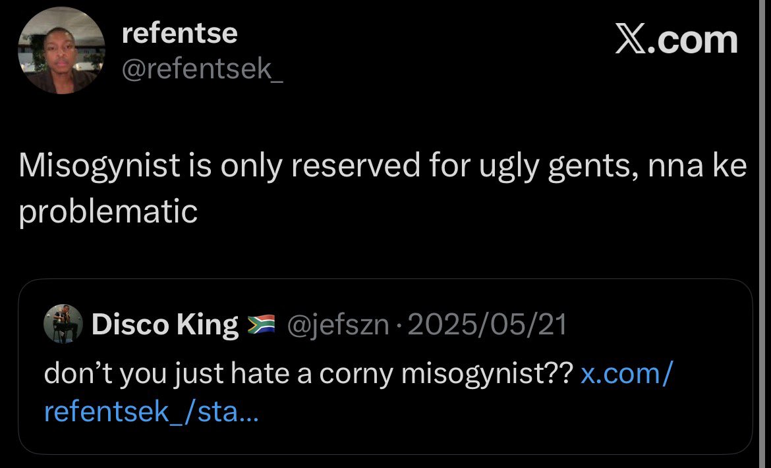The image size is (771, 468).
Task: Click the South African flag emoji
Action: pos(261,324)
